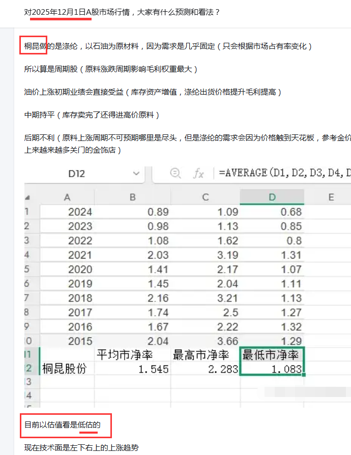The width and height of the screenshot is (351, 455).
Task: Click the 最高市净率 header cell
Action: coord(206,355)
